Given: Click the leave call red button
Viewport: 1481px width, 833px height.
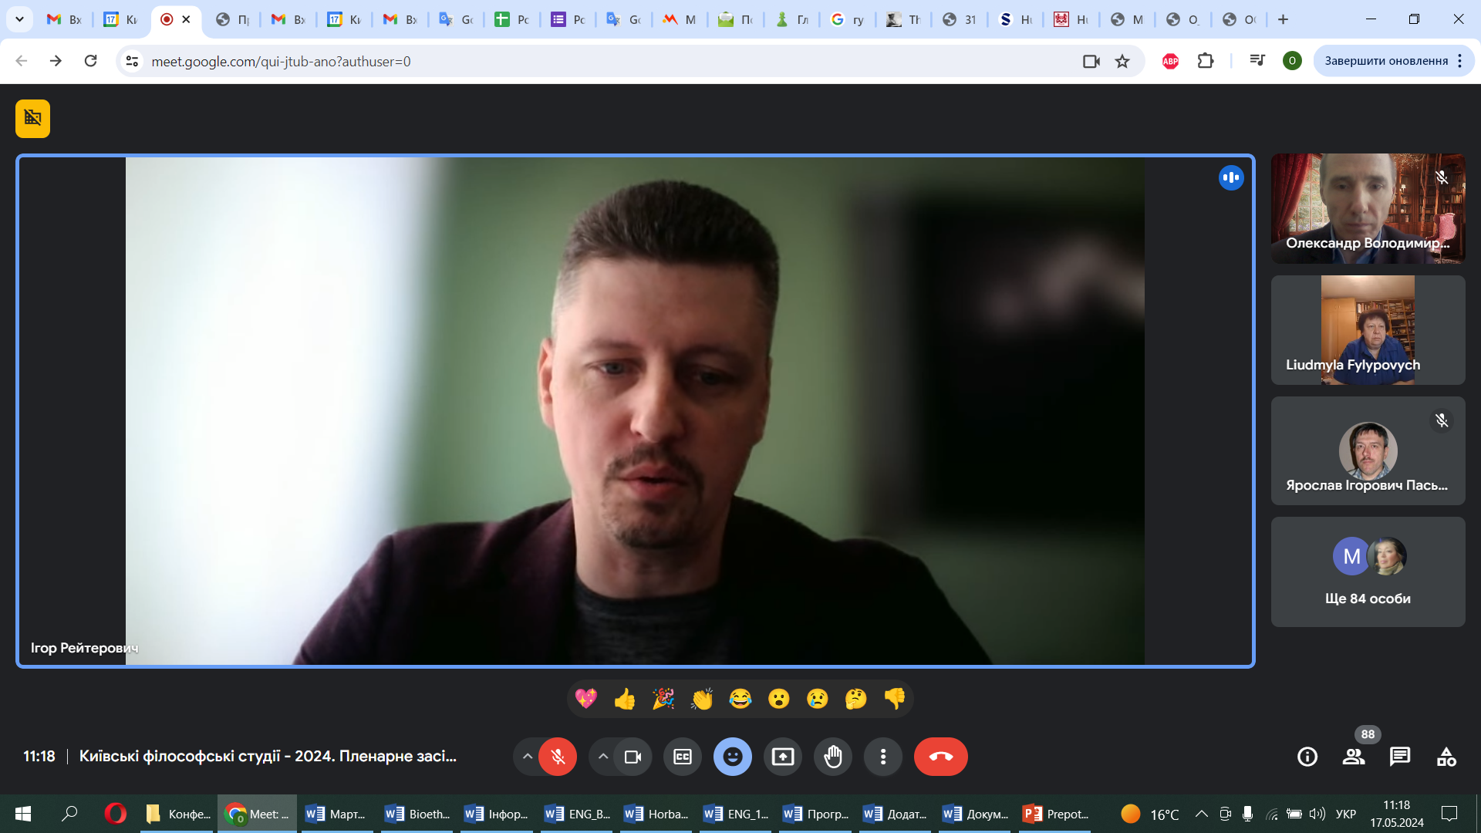Looking at the screenshot, I should point(940,757).
